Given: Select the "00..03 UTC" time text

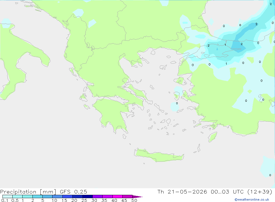Looking at the screenshot, I should coord(227,192).
